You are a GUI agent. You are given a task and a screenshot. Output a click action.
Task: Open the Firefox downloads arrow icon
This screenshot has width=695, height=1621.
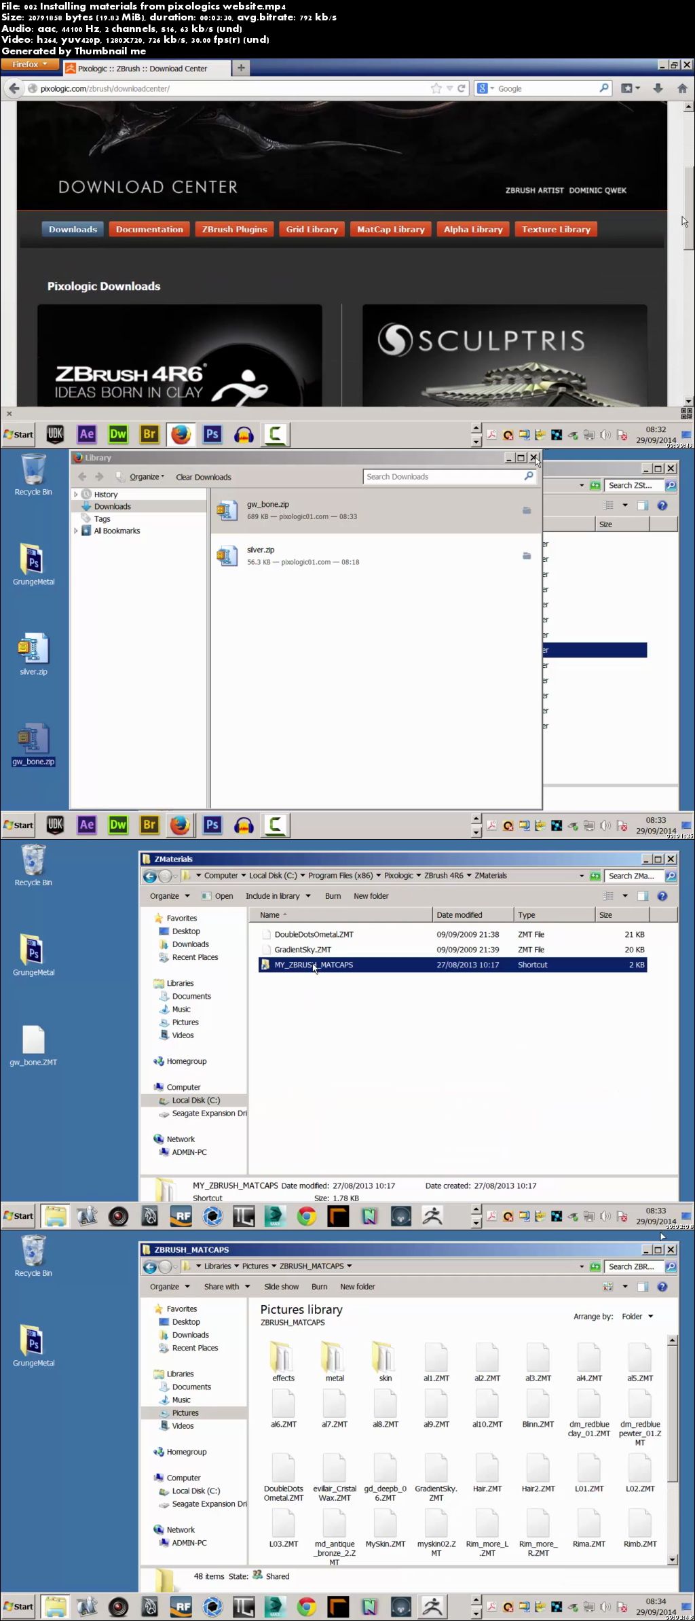658,88
